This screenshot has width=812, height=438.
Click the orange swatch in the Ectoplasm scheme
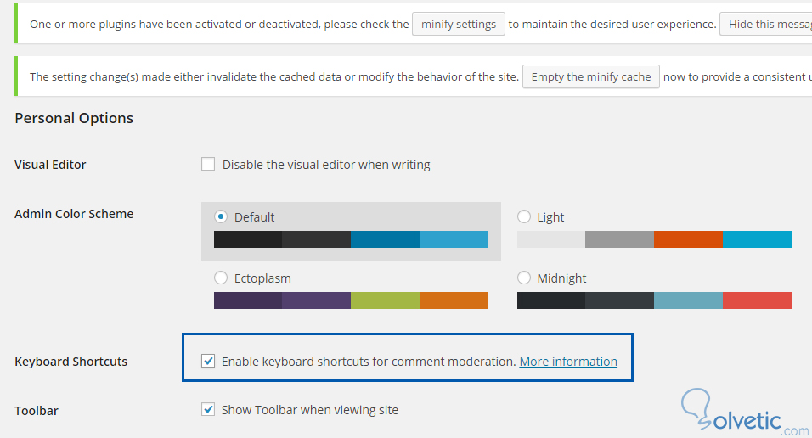click(x=454, y=300)
